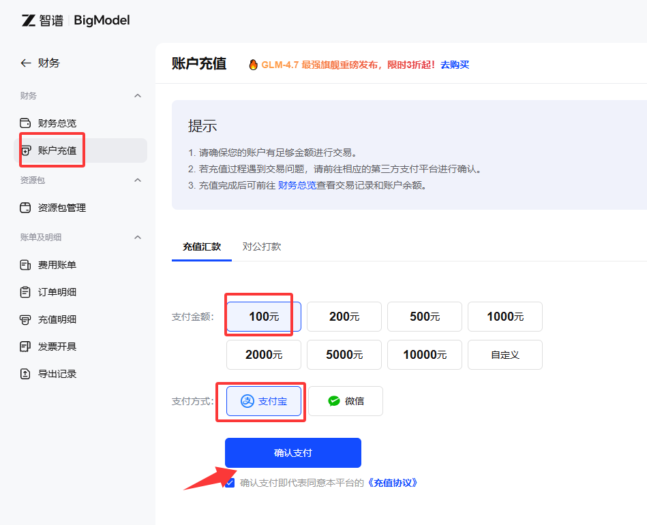Choose 微信 as payment method

coord(346,401)
